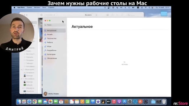Select Актуальное in the App Store sidebar
Viewport: 189px width, 106px height.
coord(55,30)
